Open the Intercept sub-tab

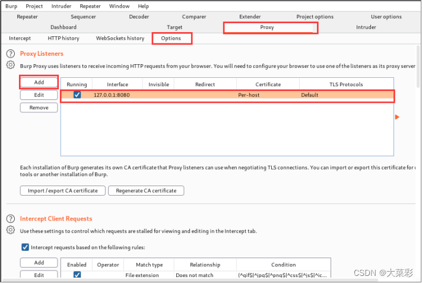(20, 38)
